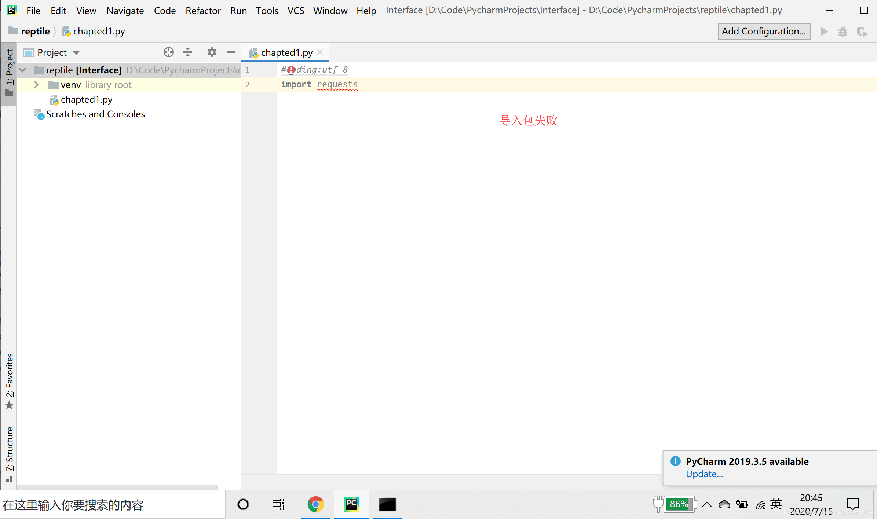Select the chapted1.py editor tab

point(286,52)
